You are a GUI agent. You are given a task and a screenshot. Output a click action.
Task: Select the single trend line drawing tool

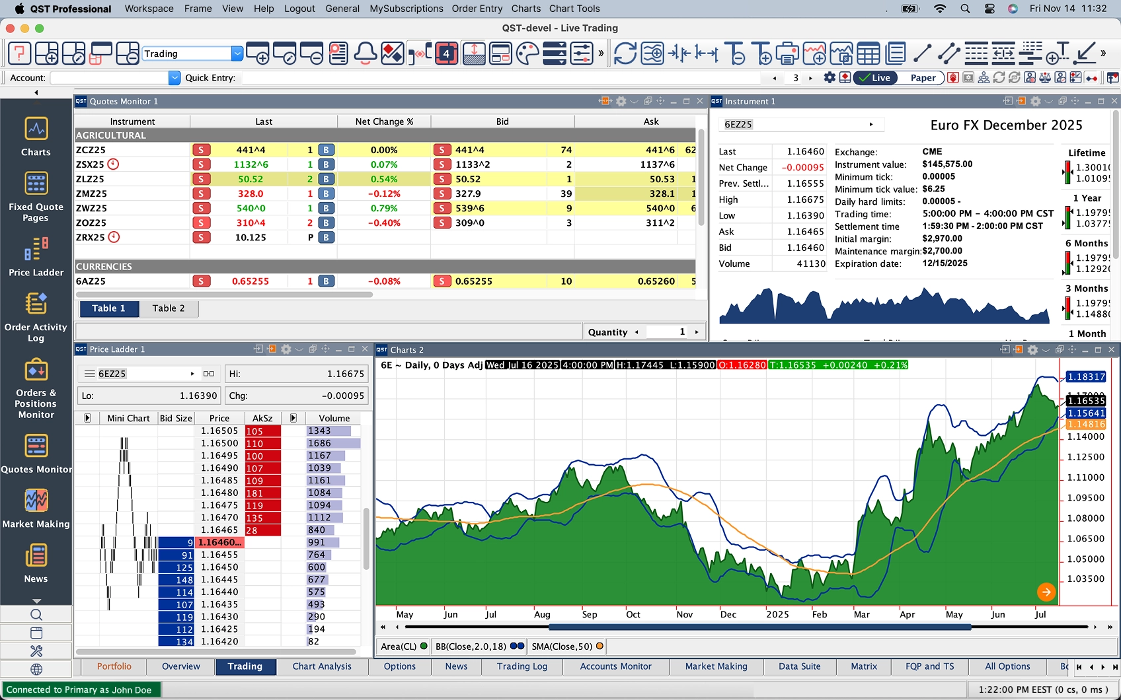(x=922, y=53)
